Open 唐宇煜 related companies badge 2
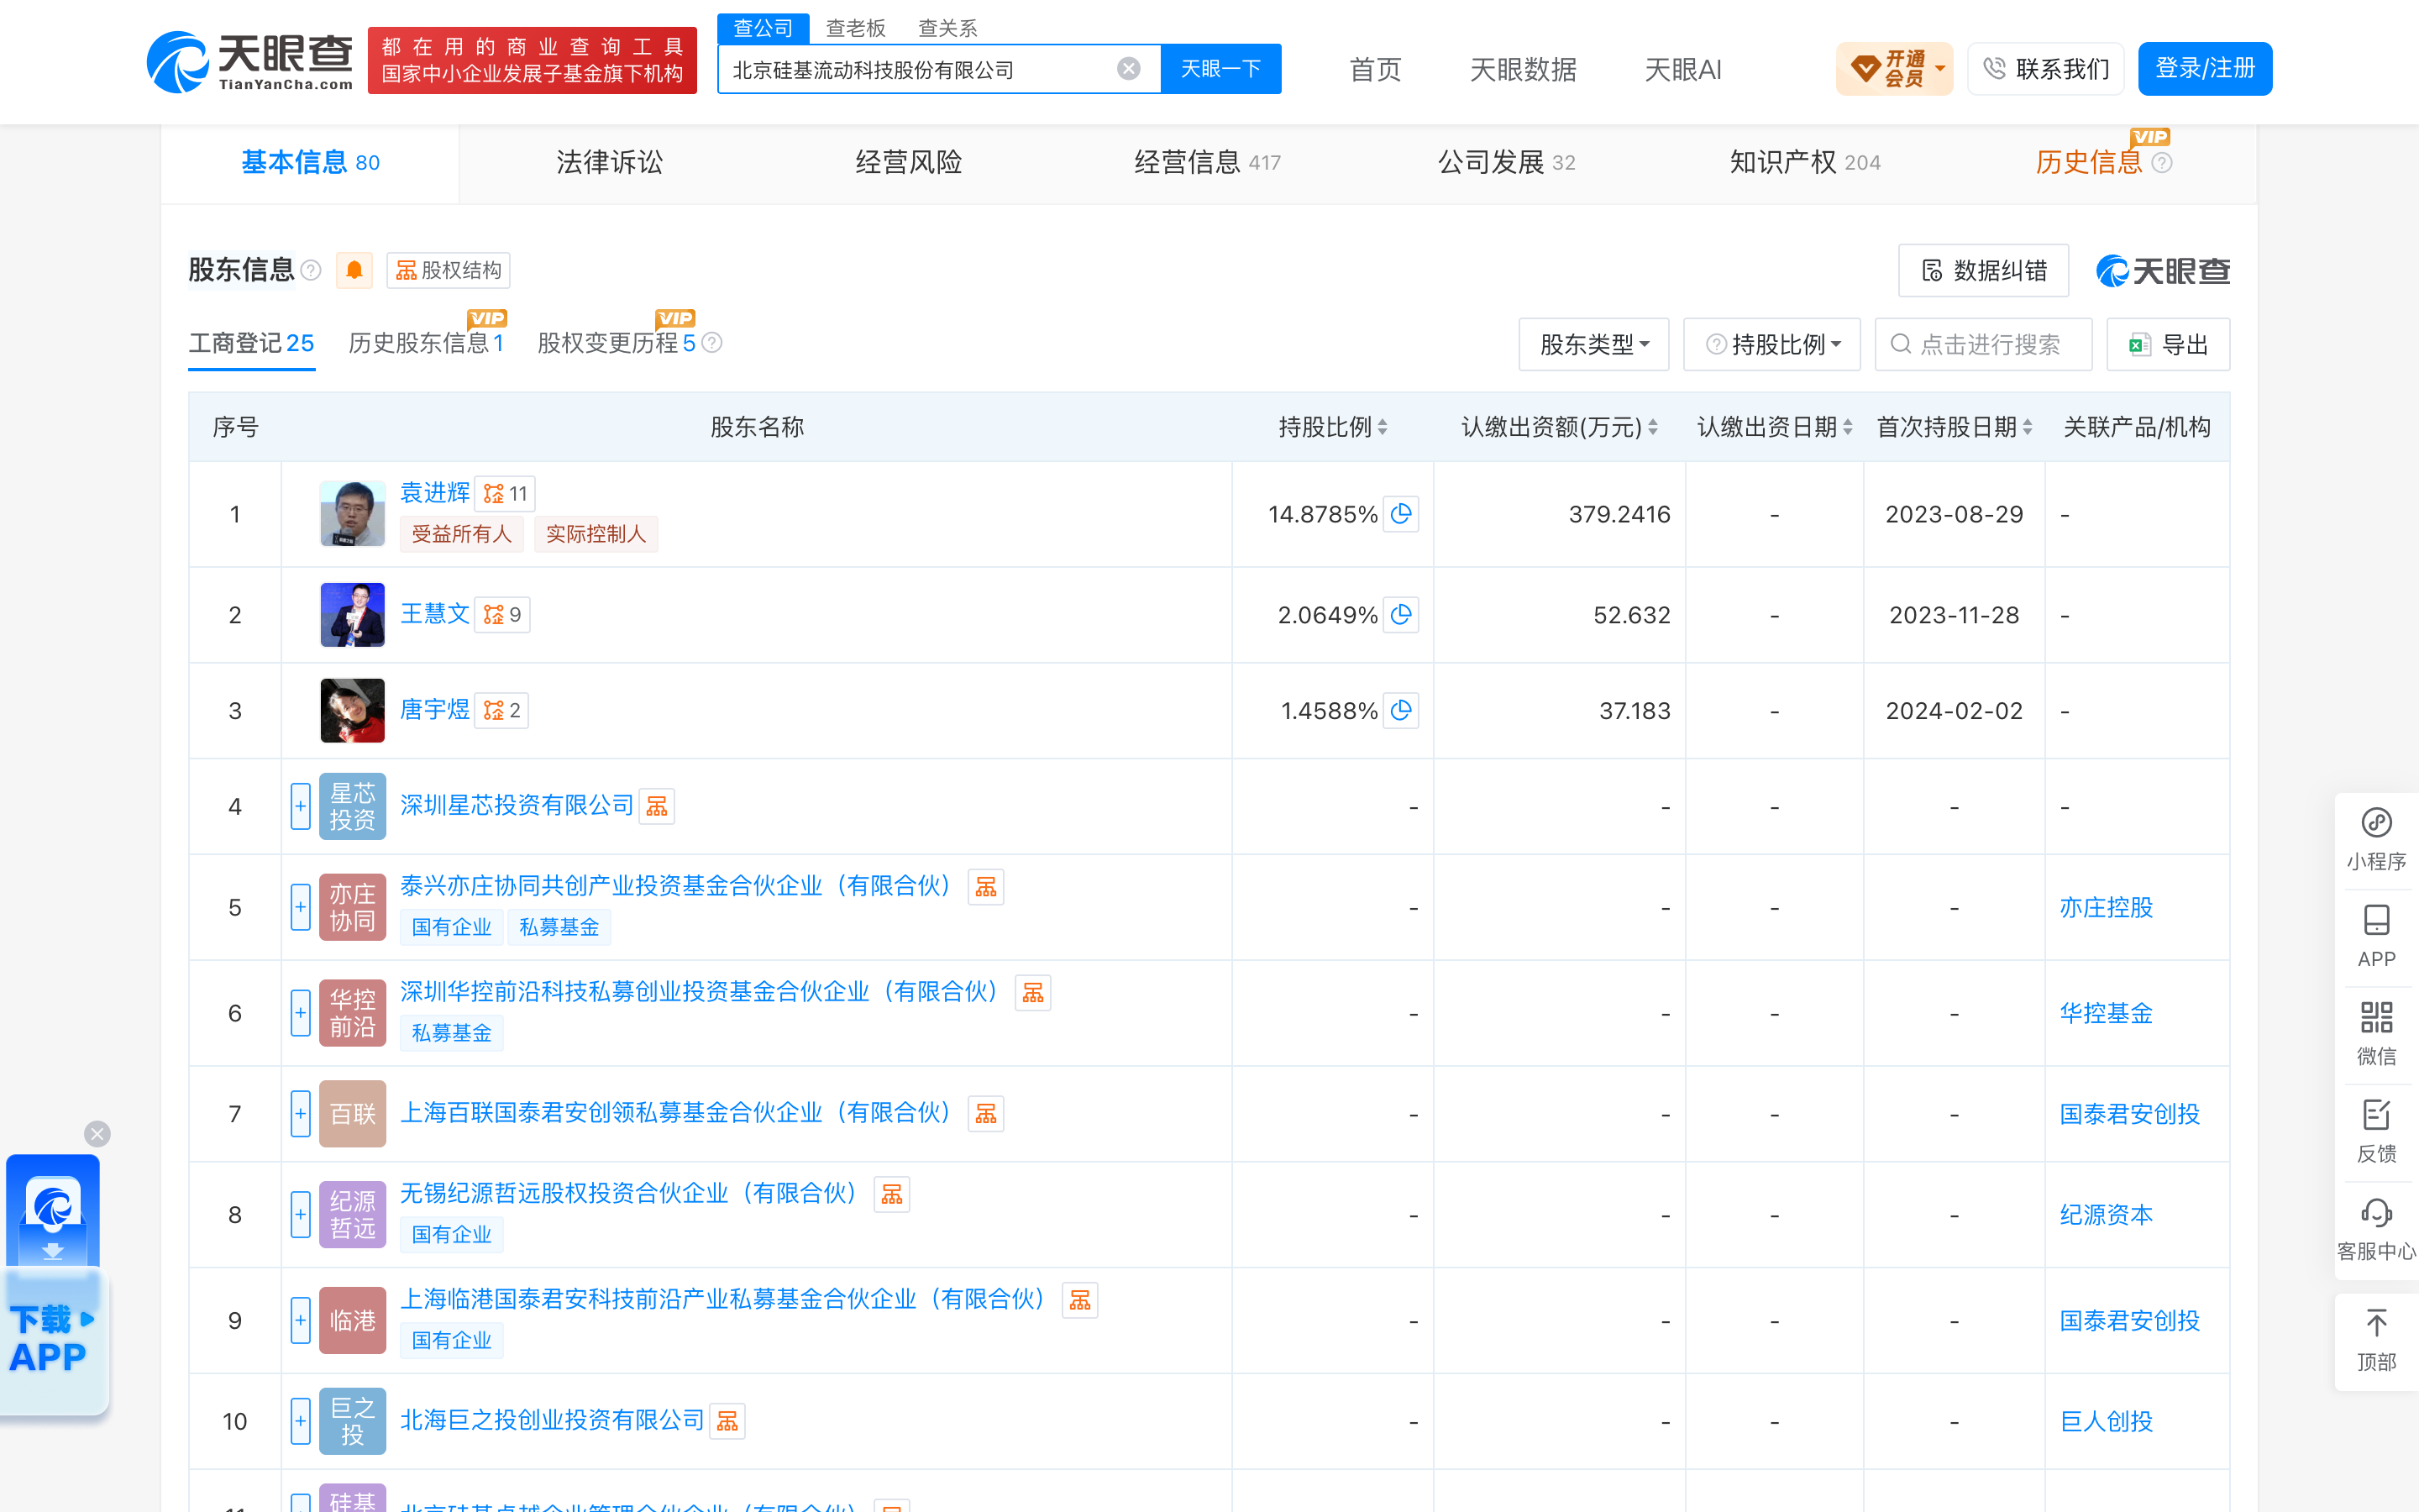 coord(501,710)
